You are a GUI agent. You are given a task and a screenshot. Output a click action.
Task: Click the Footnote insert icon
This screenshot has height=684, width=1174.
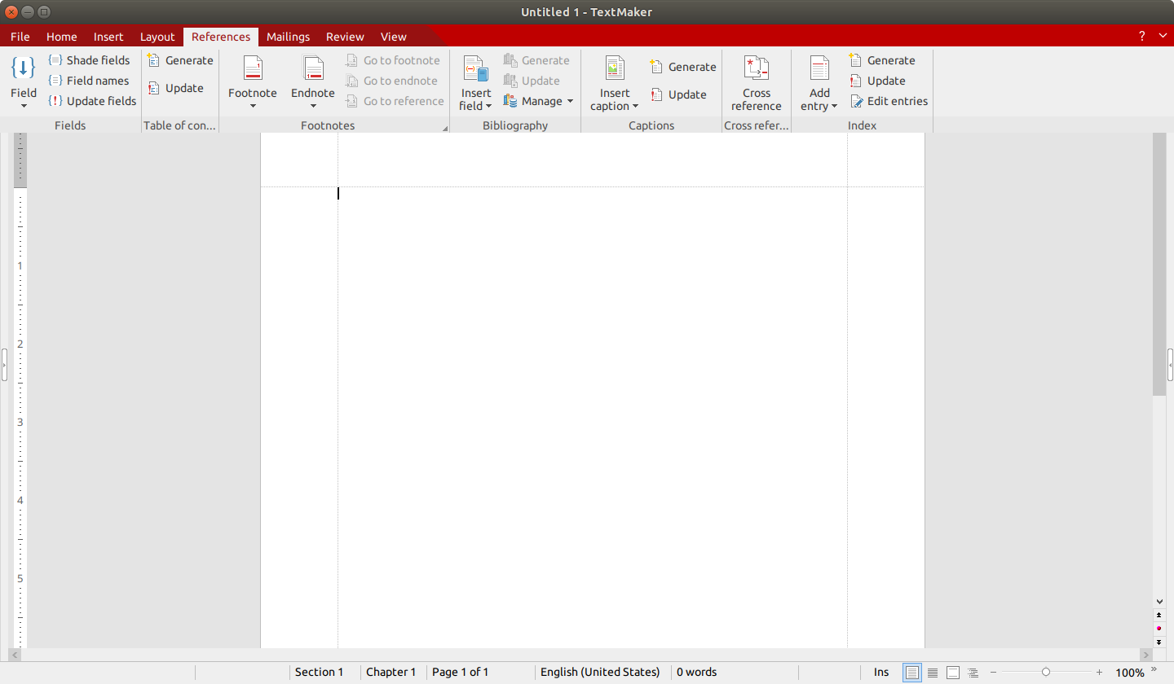[x=253, y=69]
